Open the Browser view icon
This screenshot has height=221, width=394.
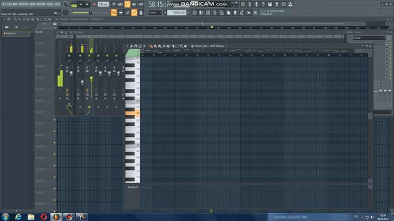pyautogui.click(x=222, y=12)
